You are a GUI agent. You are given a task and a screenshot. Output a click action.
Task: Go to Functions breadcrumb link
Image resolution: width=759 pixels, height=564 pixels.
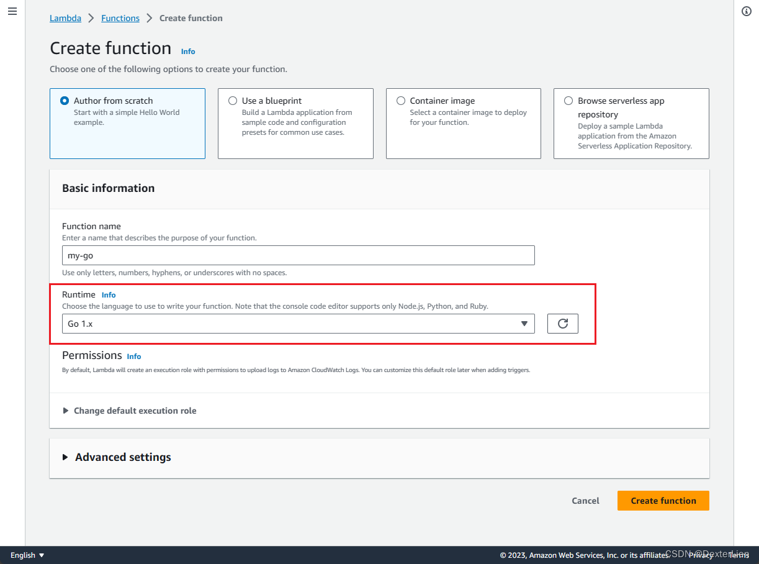tap(120, 18)
